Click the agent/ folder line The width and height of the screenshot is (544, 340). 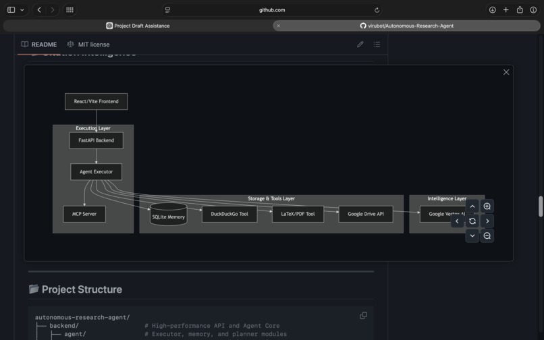[x=75, y=334]
